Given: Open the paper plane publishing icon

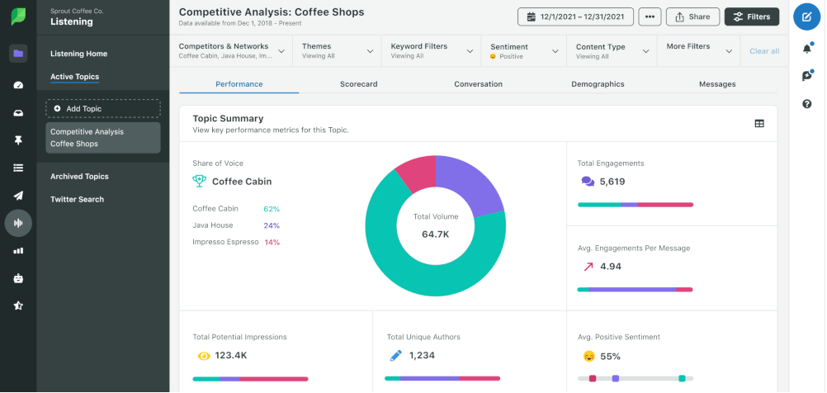Looking at the screenshot, I should point(18,196).
